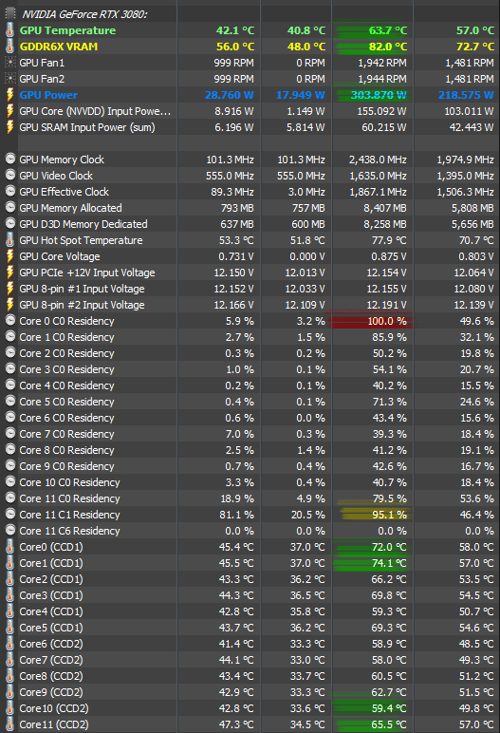500x733 pixels.
Task: Select the GPU D3D Memory Dedicated label
Action: coord(83,224)
